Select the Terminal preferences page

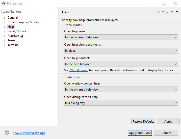(13, 45)
